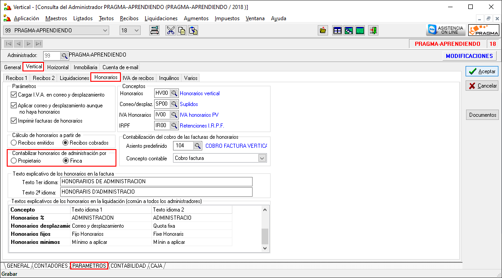Open lookup for Asiento predefinido 104
The image size is (502, 278).
coord(197,146)
